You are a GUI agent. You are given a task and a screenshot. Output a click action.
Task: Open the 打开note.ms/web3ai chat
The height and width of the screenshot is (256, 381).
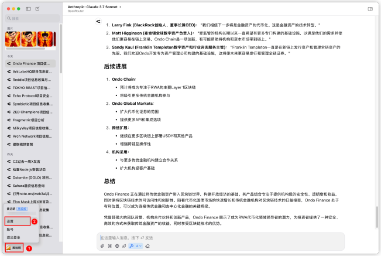pos(30,194)
